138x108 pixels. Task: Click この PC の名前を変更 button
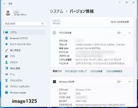click(120, 22)
